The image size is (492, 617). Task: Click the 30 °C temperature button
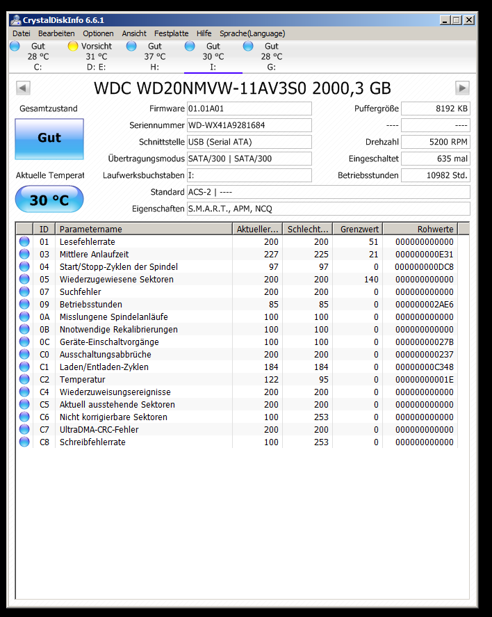pyautogui.click(x=49, y=200)
